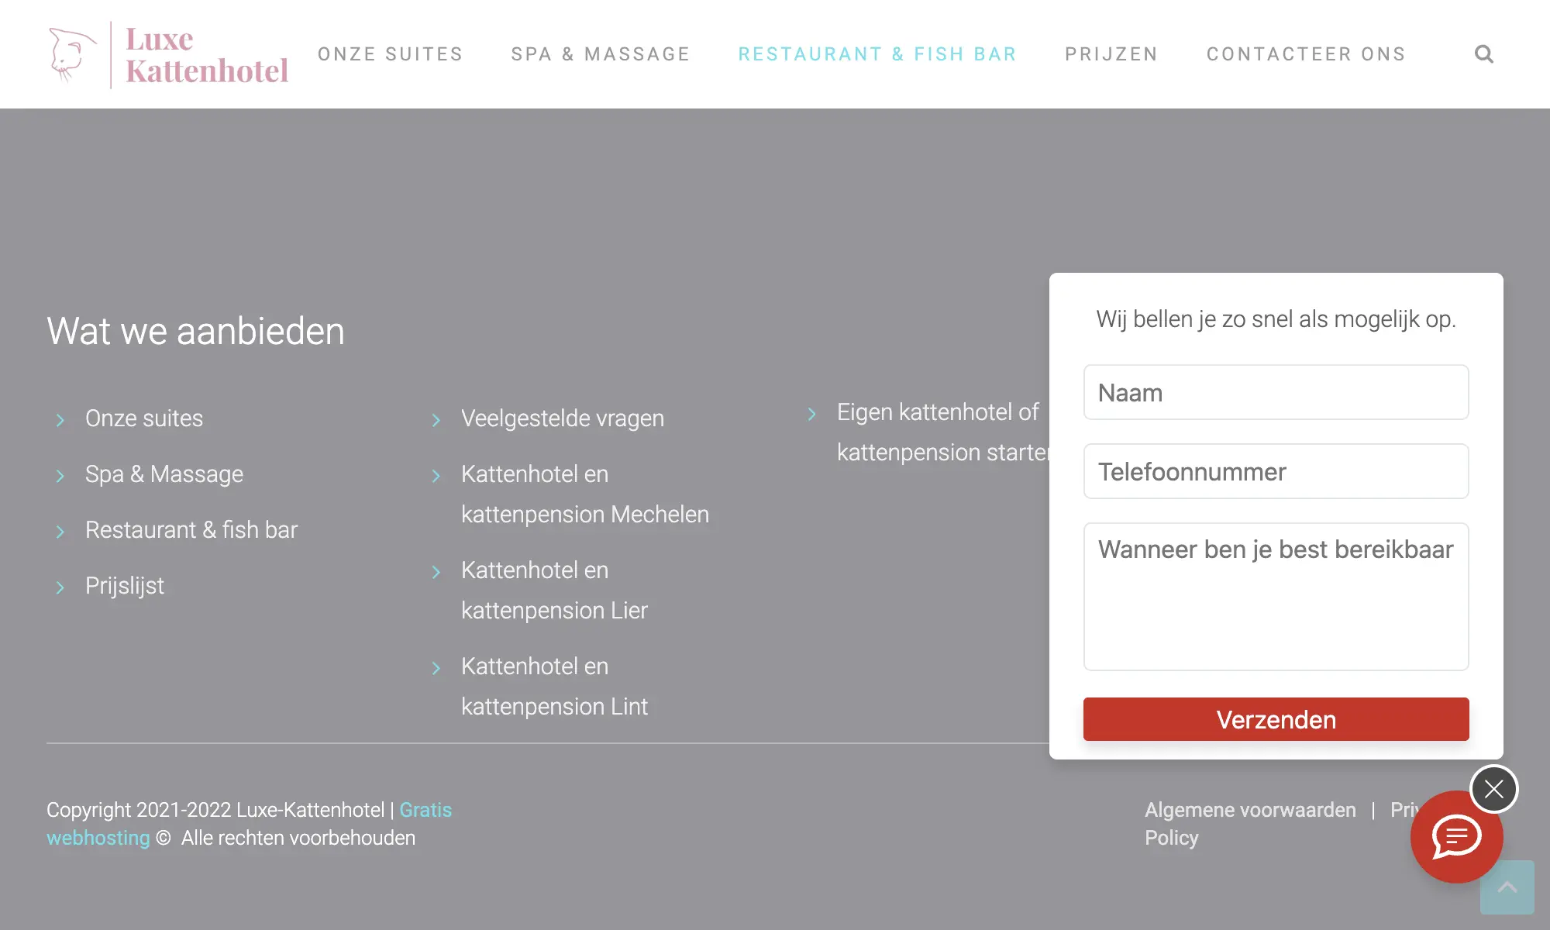The height and width of the screenshot is (930, 1550).
Task: Click chevron beside Eigen kattenhotel link
Action: [x=811, y=414]
